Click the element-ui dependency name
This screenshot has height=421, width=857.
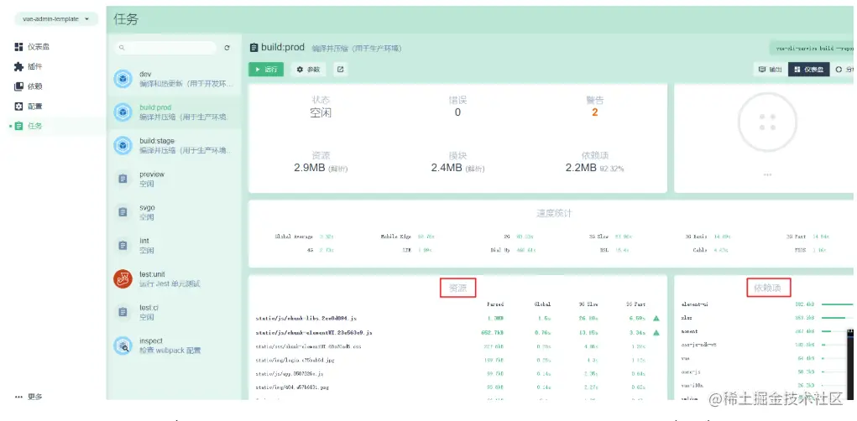(x=695, y=304)
